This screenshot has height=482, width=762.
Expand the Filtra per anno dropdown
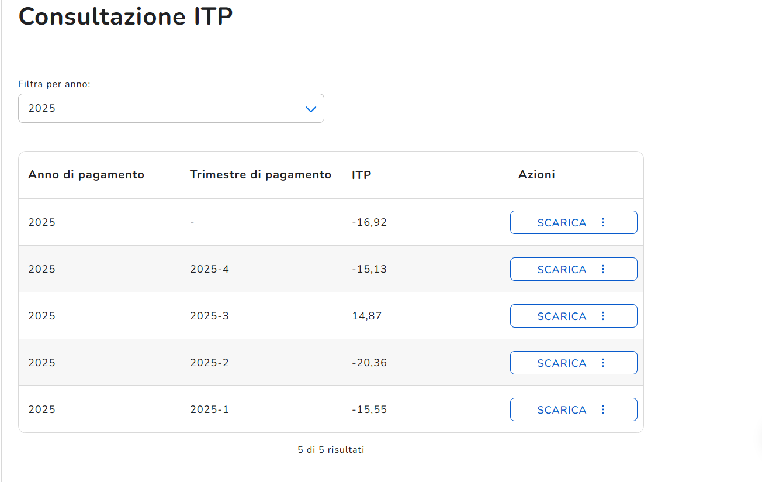tap(171, 109)
